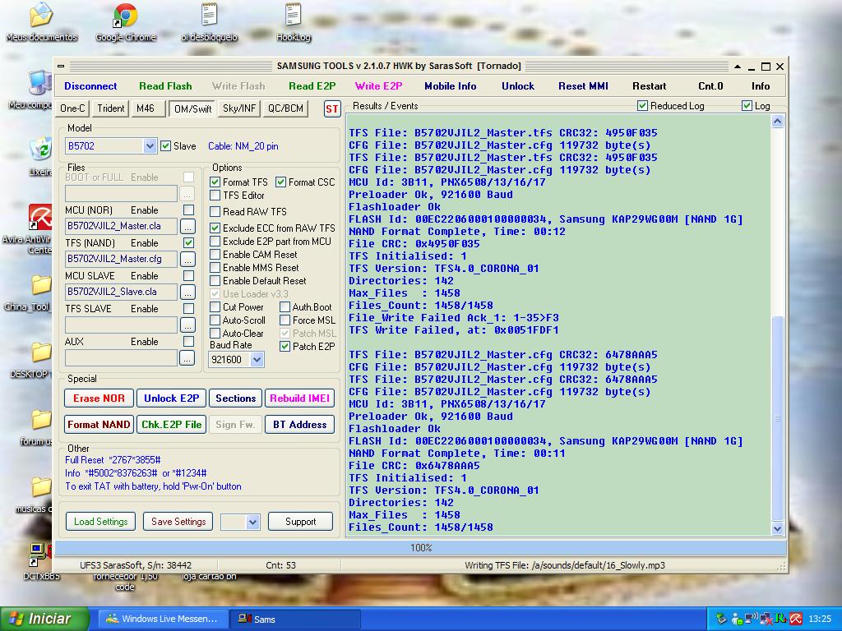Open the Iniciar start menu
The height and width of the screenshot is (631, 842).
(44, 619)
